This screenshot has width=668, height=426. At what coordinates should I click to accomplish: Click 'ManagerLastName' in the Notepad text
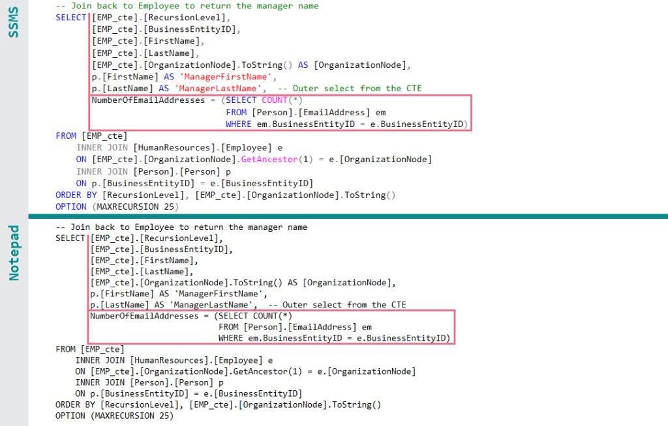pyautogui.click(x=211, y=305)
